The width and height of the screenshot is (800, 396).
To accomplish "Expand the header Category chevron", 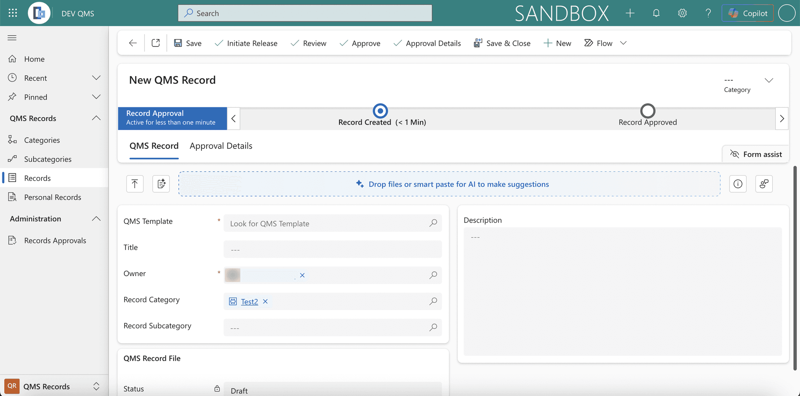I will coord(769,80).
